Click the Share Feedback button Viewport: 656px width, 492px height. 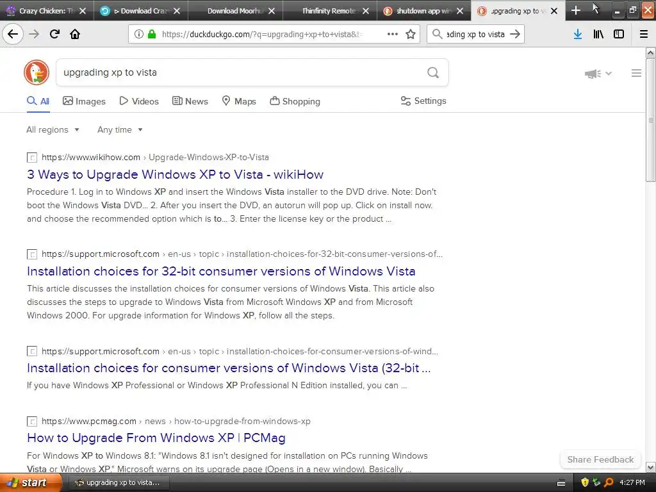click(x=600, y=459)
